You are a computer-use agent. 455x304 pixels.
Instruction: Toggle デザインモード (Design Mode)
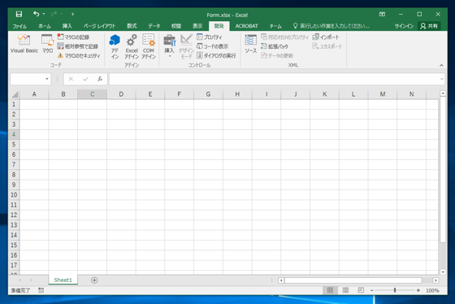pos(186,46)
